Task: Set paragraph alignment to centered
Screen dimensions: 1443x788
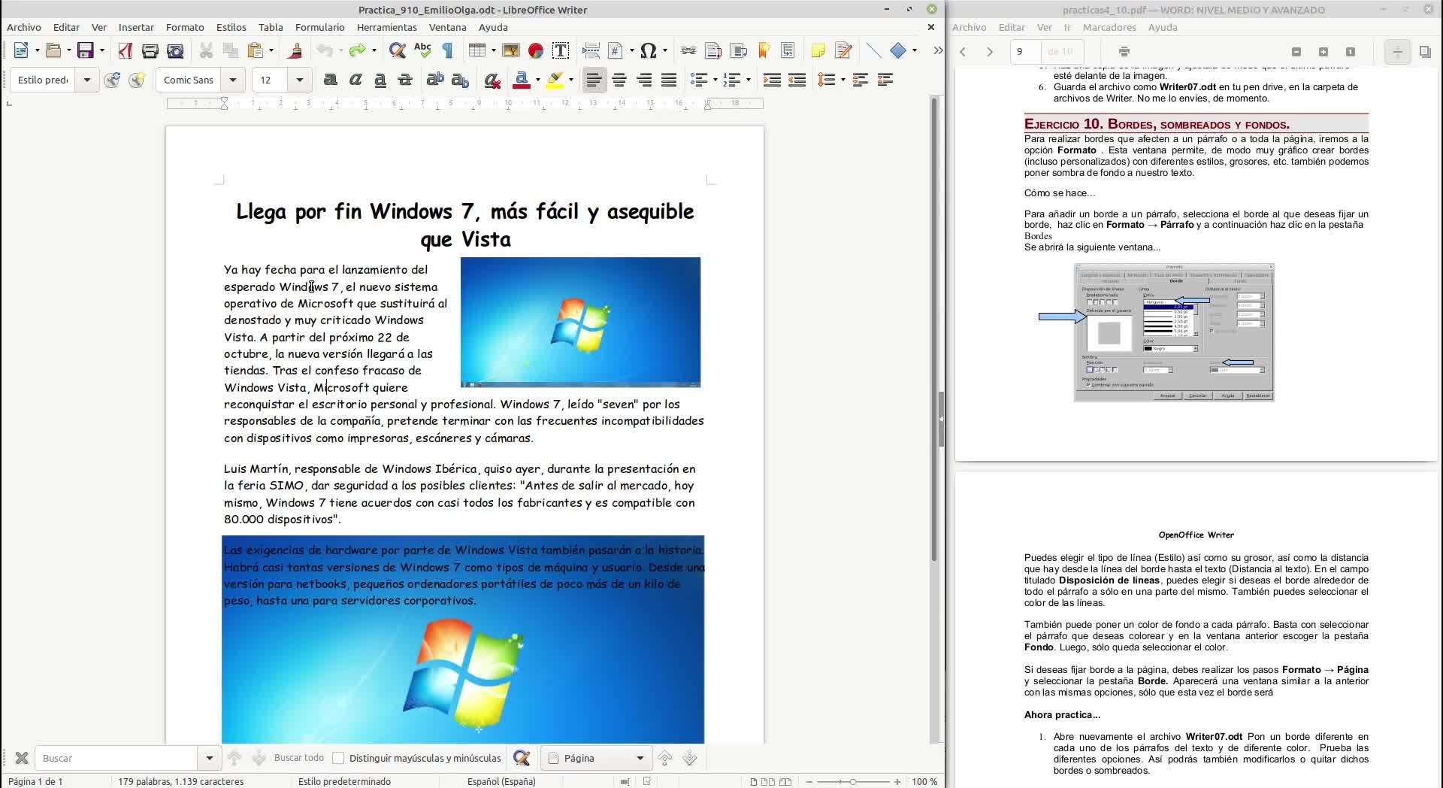Action: pos(619,80)
